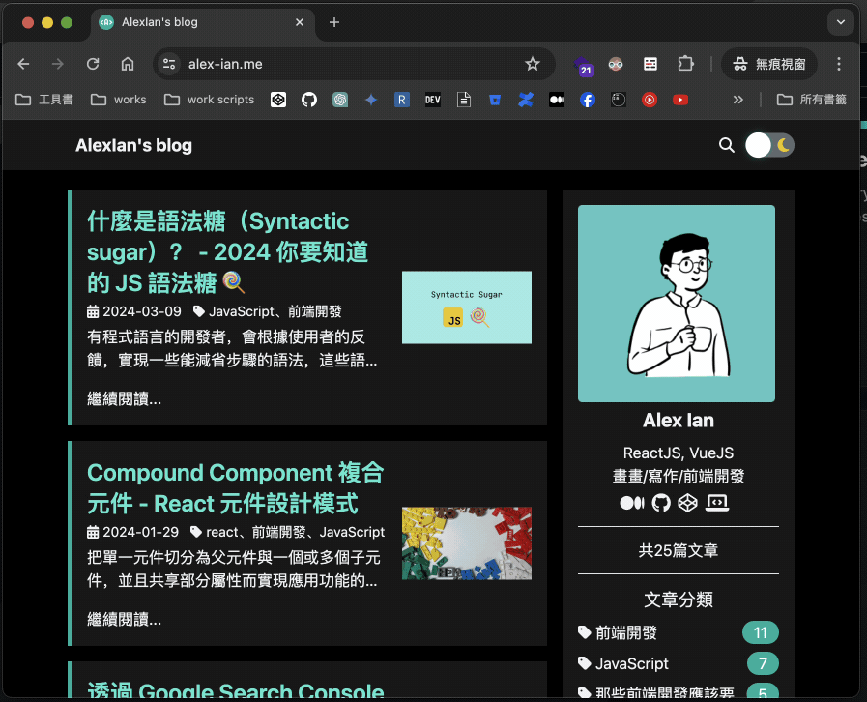Open the tab search dropdown arrow
The image size is (867, 702).
[840, 22]
